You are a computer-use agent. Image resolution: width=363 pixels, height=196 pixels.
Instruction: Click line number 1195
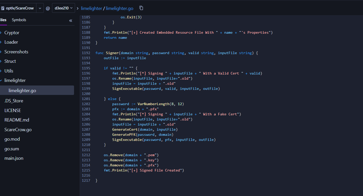[x=86, y=68]
